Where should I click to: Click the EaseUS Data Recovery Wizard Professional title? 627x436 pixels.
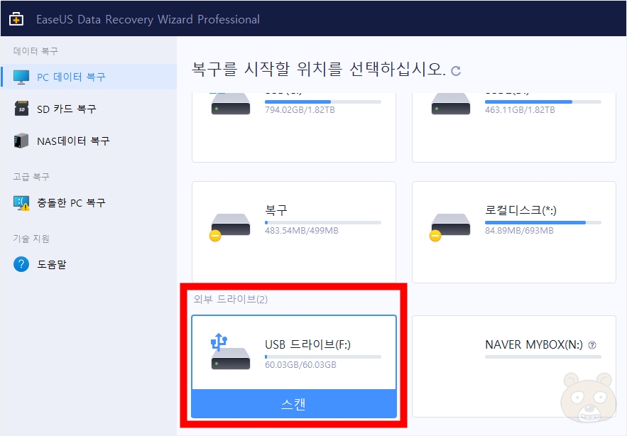(148, 19)
